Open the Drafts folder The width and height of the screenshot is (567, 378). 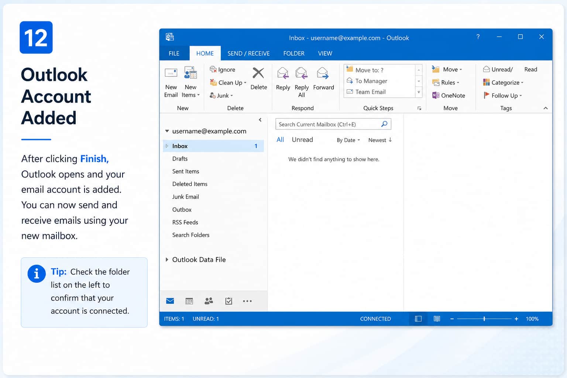tap(180, 159)
